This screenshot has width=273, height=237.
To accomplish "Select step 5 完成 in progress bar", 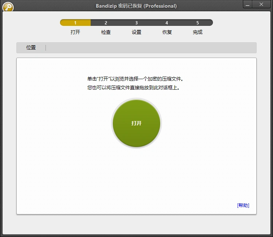I will (x=197, y=23).
